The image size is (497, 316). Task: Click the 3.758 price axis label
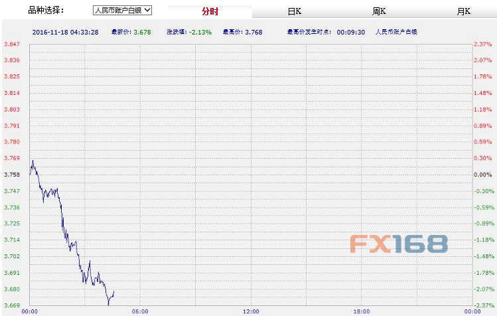(12, 175)
